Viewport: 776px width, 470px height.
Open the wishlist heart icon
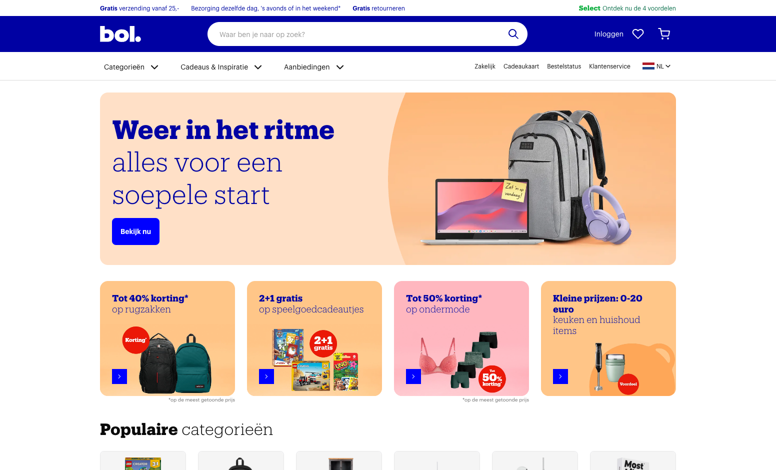click(x=638, y=34)
